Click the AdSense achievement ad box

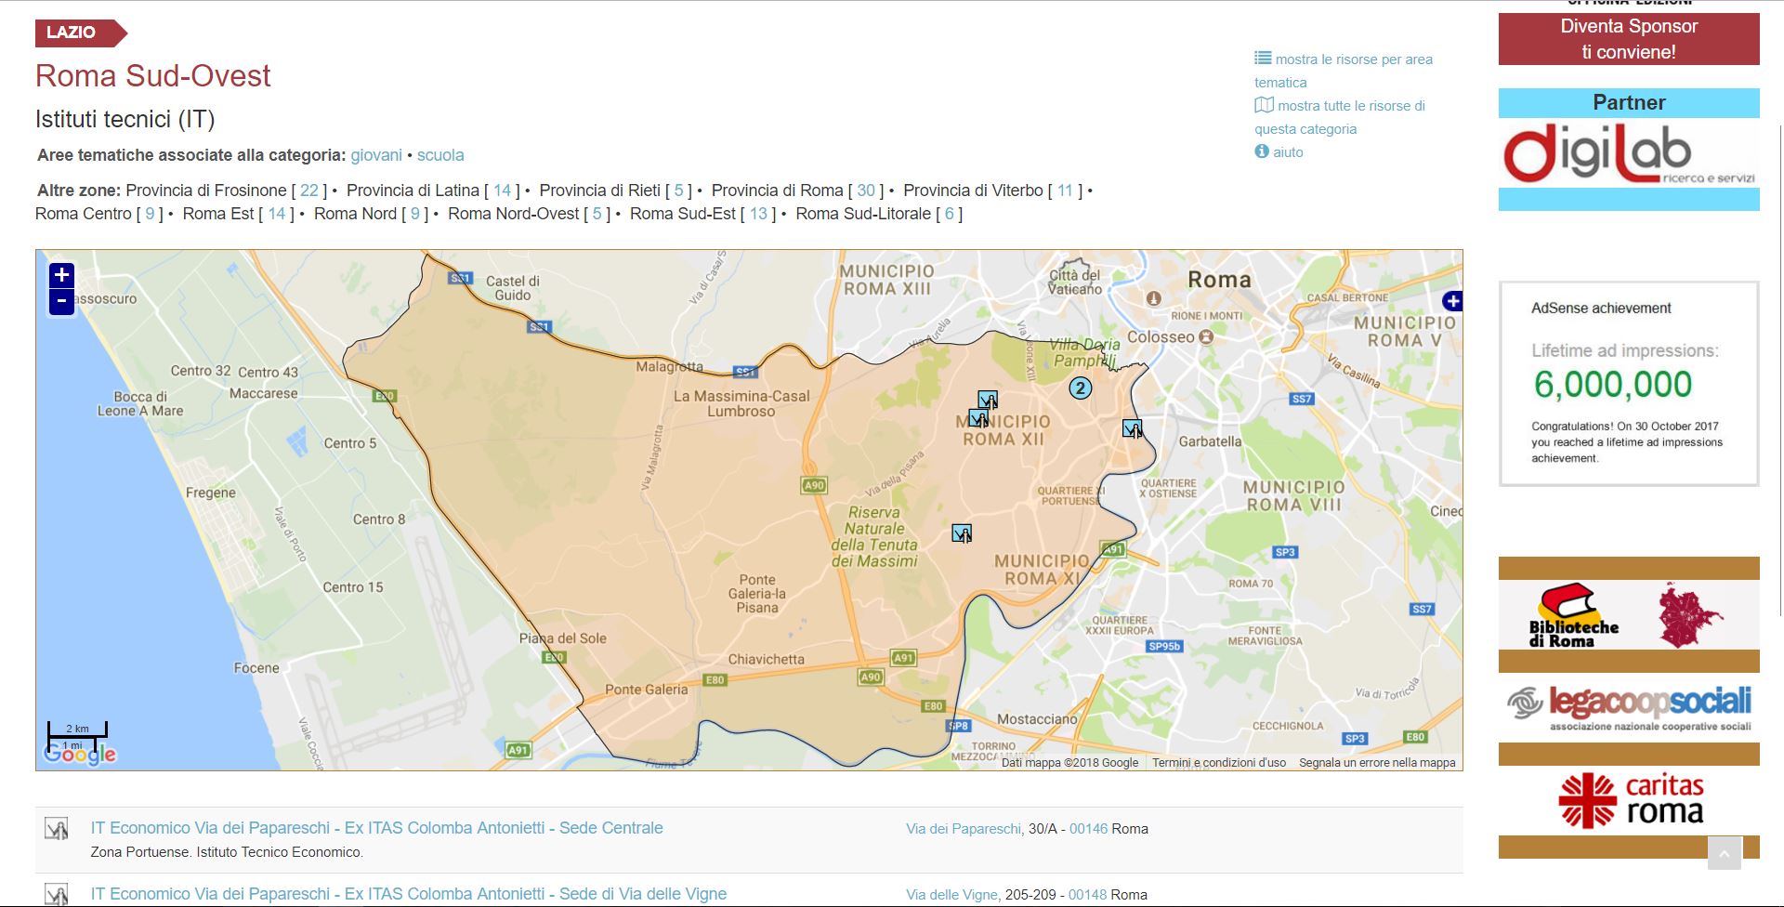(1629, 384)
